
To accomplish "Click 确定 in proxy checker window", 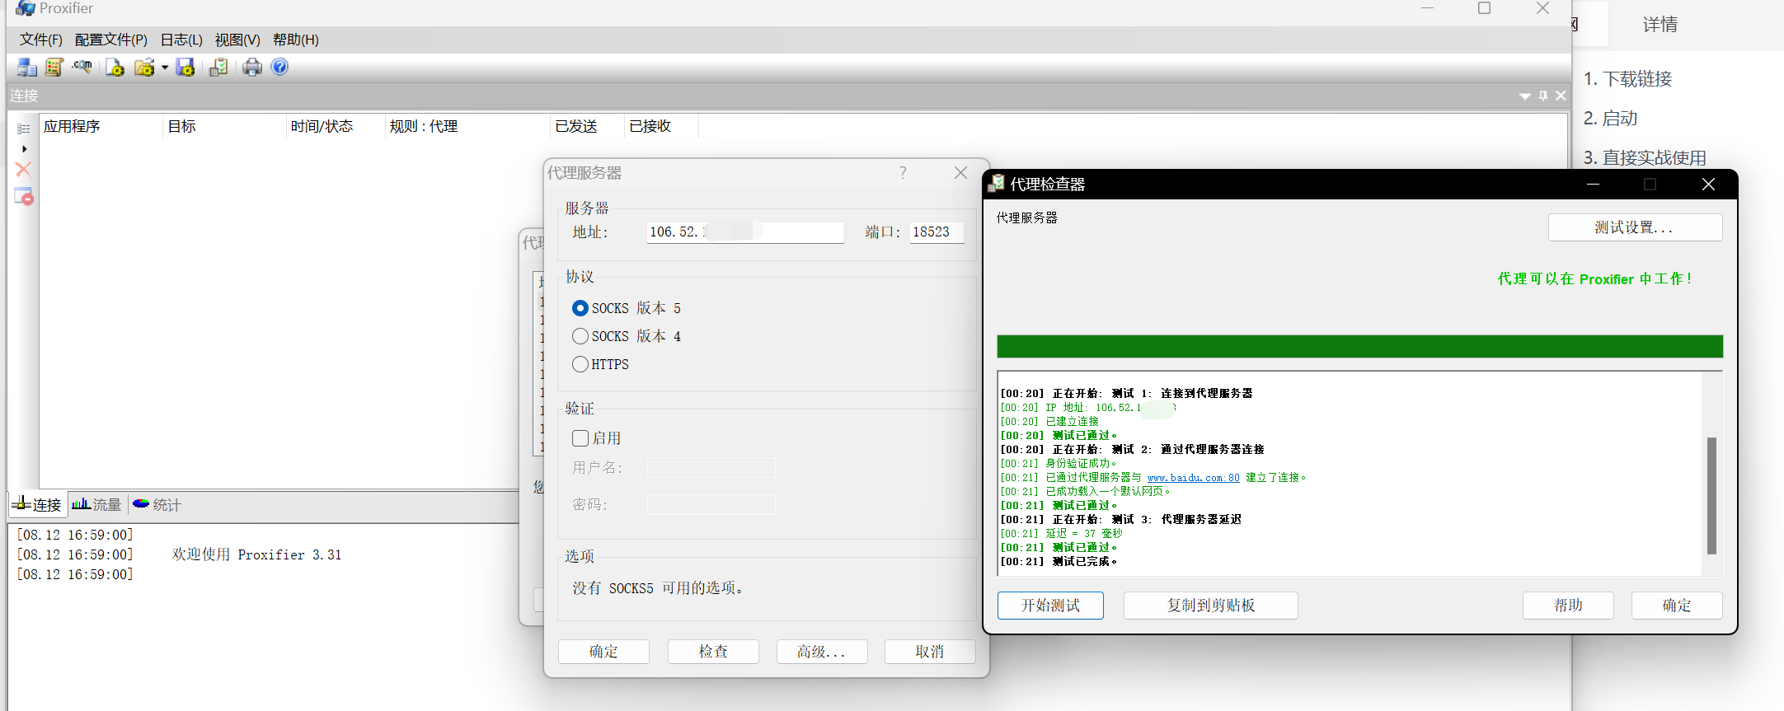I will click(1677, 606).
